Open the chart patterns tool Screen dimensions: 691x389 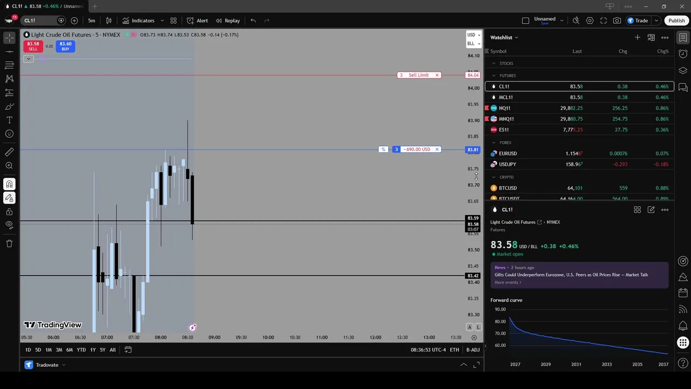(x=9, y=79)
